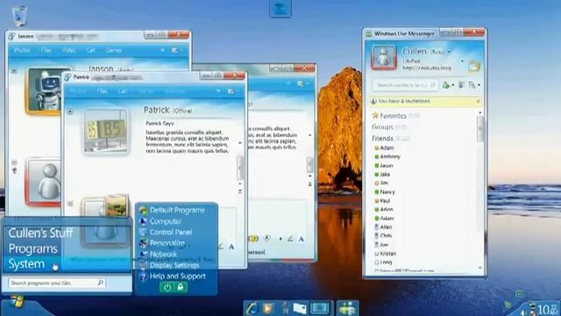This screenshot has width=561, height=316.
Task: Click the font 'A' icon in rear chat window
Action: [302, 239]
